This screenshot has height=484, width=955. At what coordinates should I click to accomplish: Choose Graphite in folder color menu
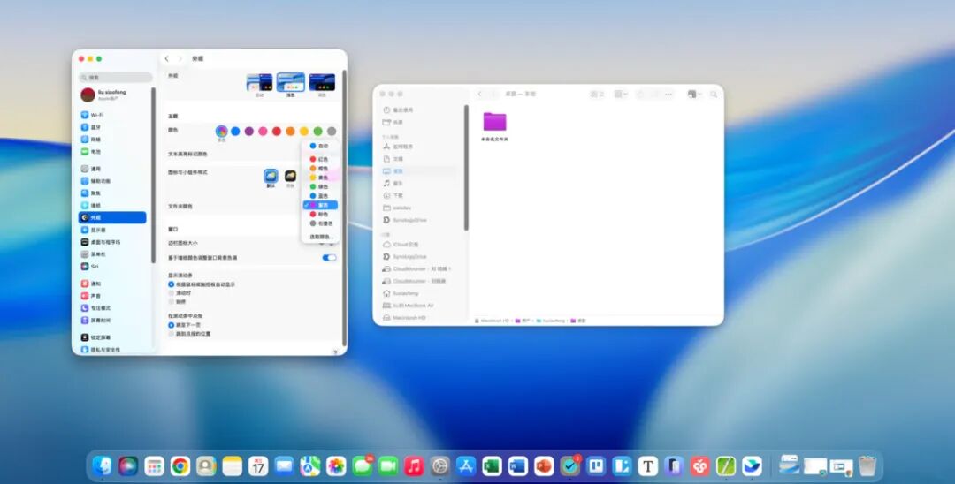pyautogui.click(x=320, y=223)
